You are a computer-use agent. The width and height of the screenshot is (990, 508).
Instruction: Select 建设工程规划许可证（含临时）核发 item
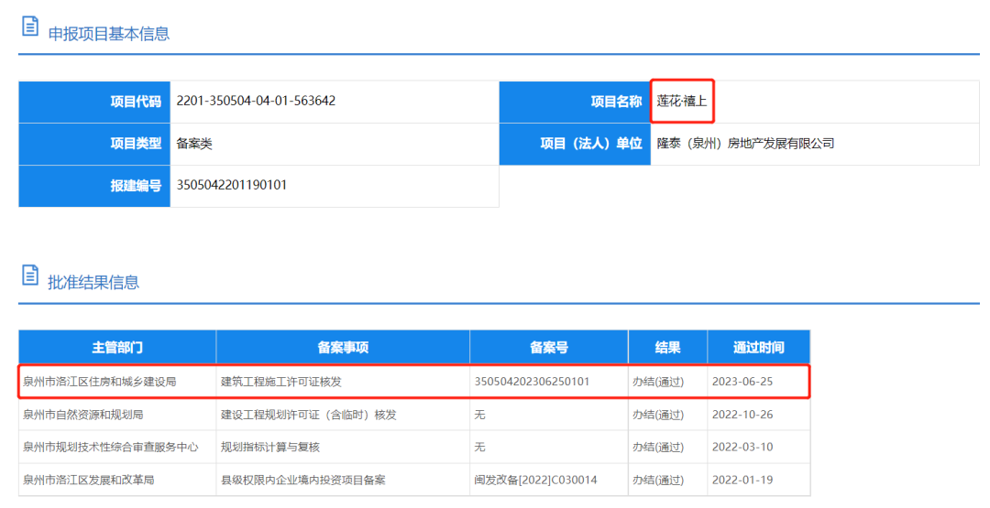pyautogui.click(x=309, y=415)
